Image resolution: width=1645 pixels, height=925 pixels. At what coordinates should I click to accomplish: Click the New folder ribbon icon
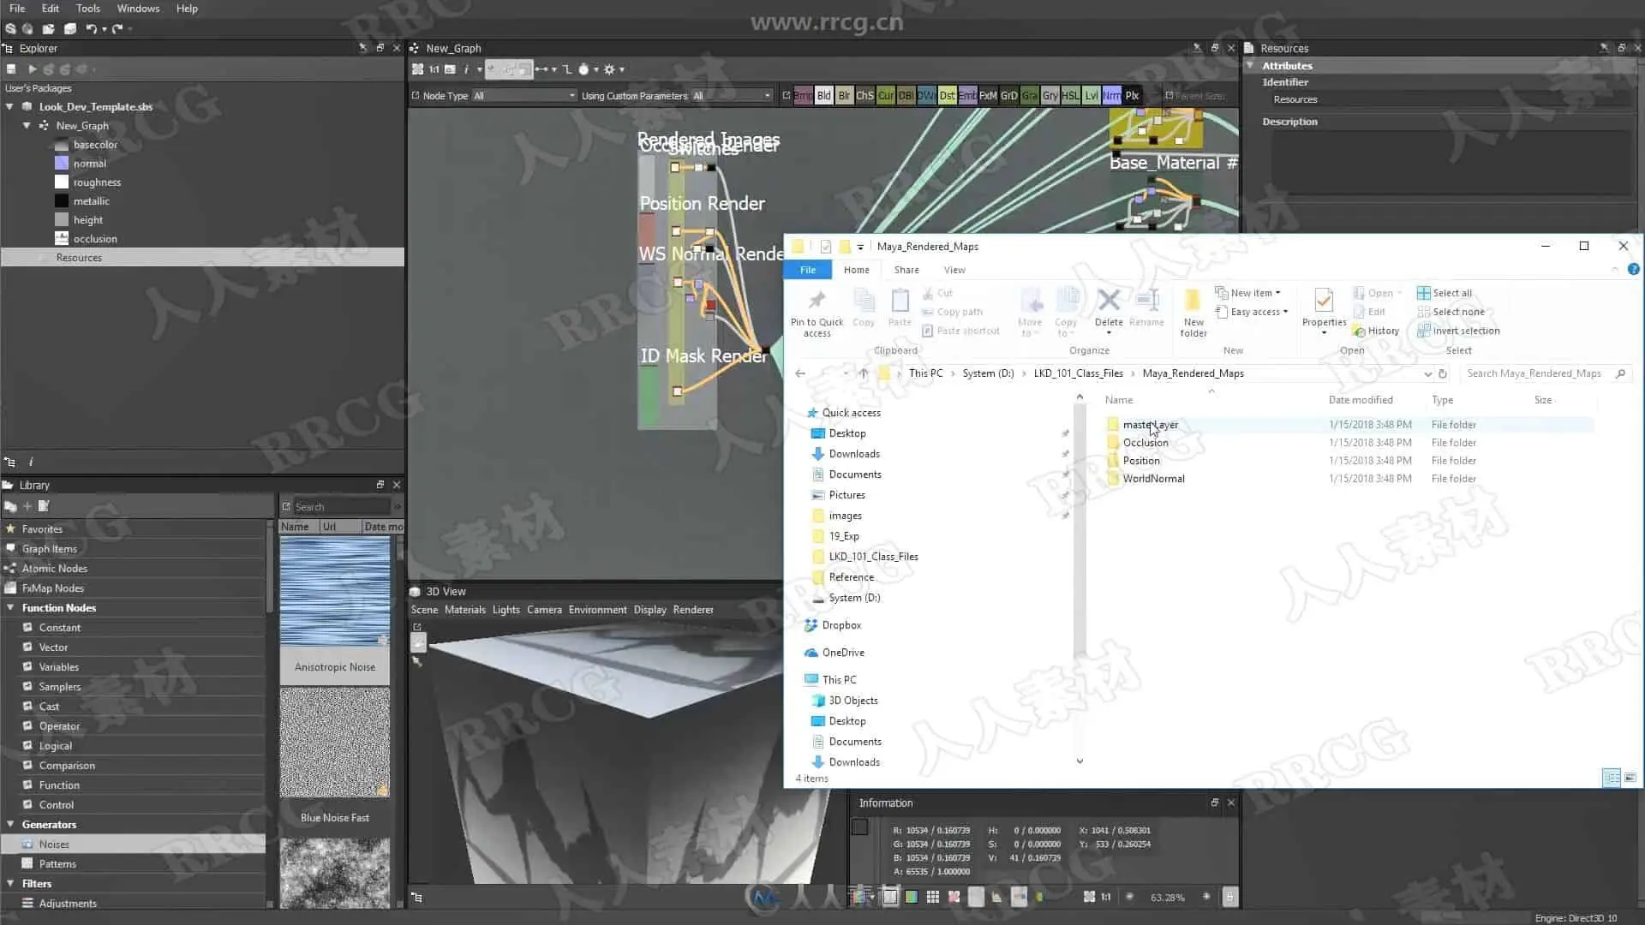click(x=1193, y=301)
